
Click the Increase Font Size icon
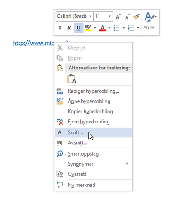[118, 16]
